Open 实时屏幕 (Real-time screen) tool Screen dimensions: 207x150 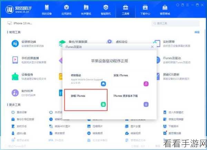click(x=171, y=44)
